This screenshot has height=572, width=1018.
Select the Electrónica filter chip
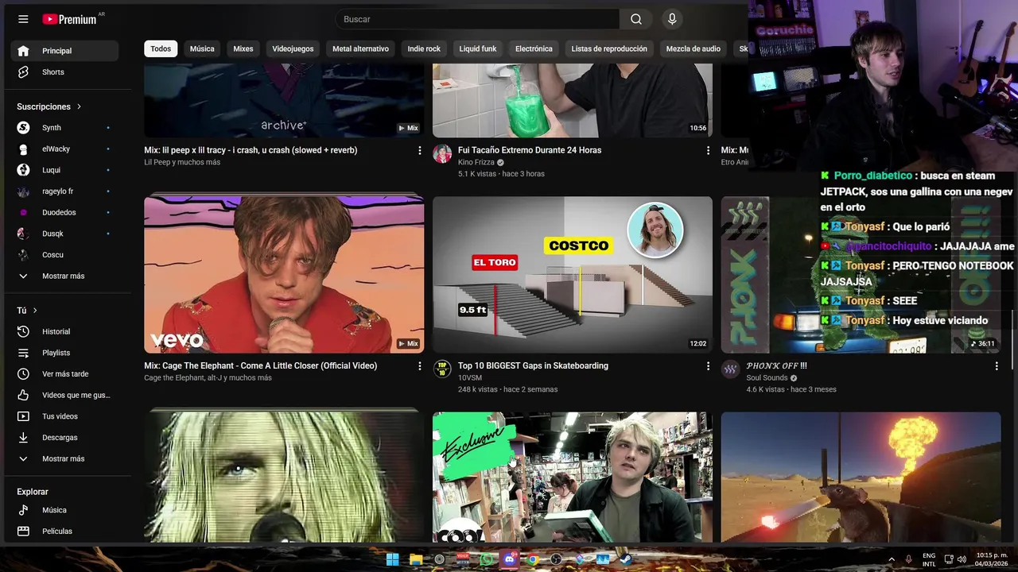coord(534,48)
